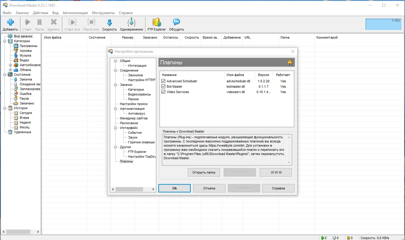This screenshot has width=405, height=240.
Task: Click the Справка dialog button
Action: pos(278,188)
